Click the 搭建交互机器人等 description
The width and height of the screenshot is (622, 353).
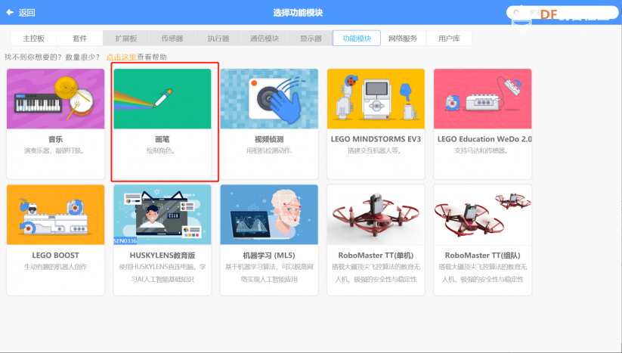374,150
